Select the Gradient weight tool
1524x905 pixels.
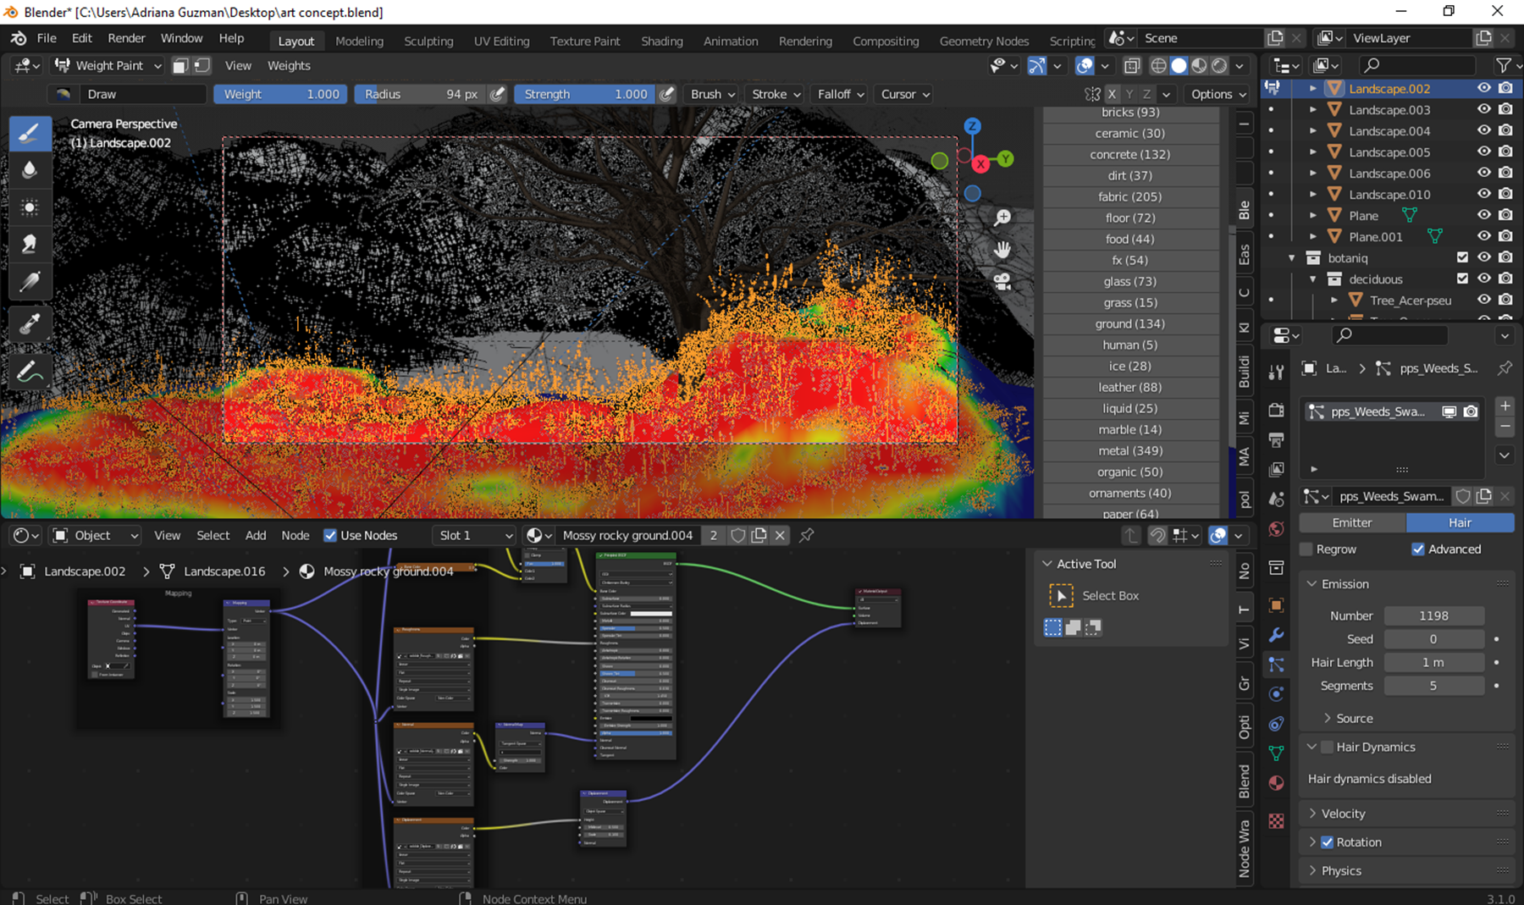30,282
